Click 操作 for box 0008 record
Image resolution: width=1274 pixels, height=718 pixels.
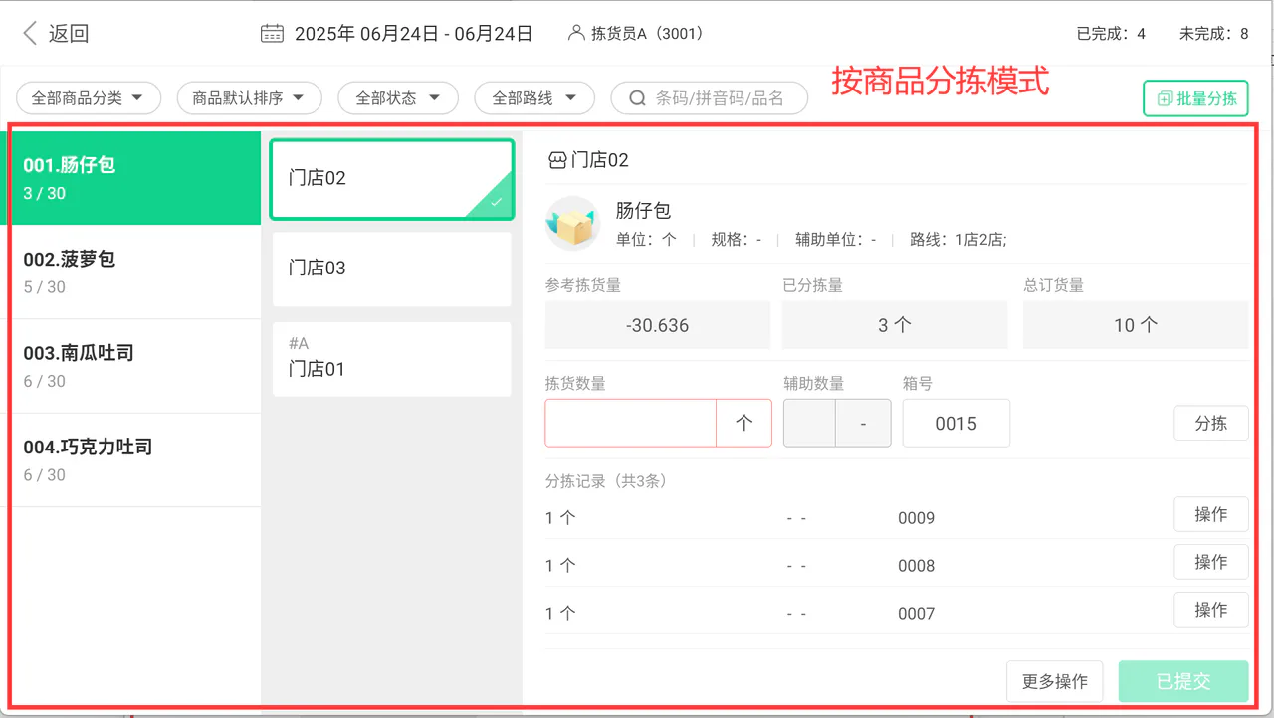(1211, 562)
